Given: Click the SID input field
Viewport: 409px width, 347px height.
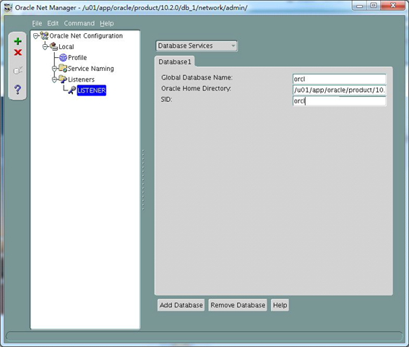Looking at the screenshot, I should 339,101.
